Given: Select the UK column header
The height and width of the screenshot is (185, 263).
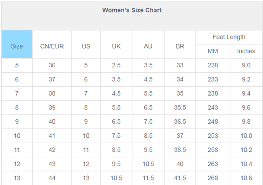Looking at the screenshot, I should coord(116,44).
